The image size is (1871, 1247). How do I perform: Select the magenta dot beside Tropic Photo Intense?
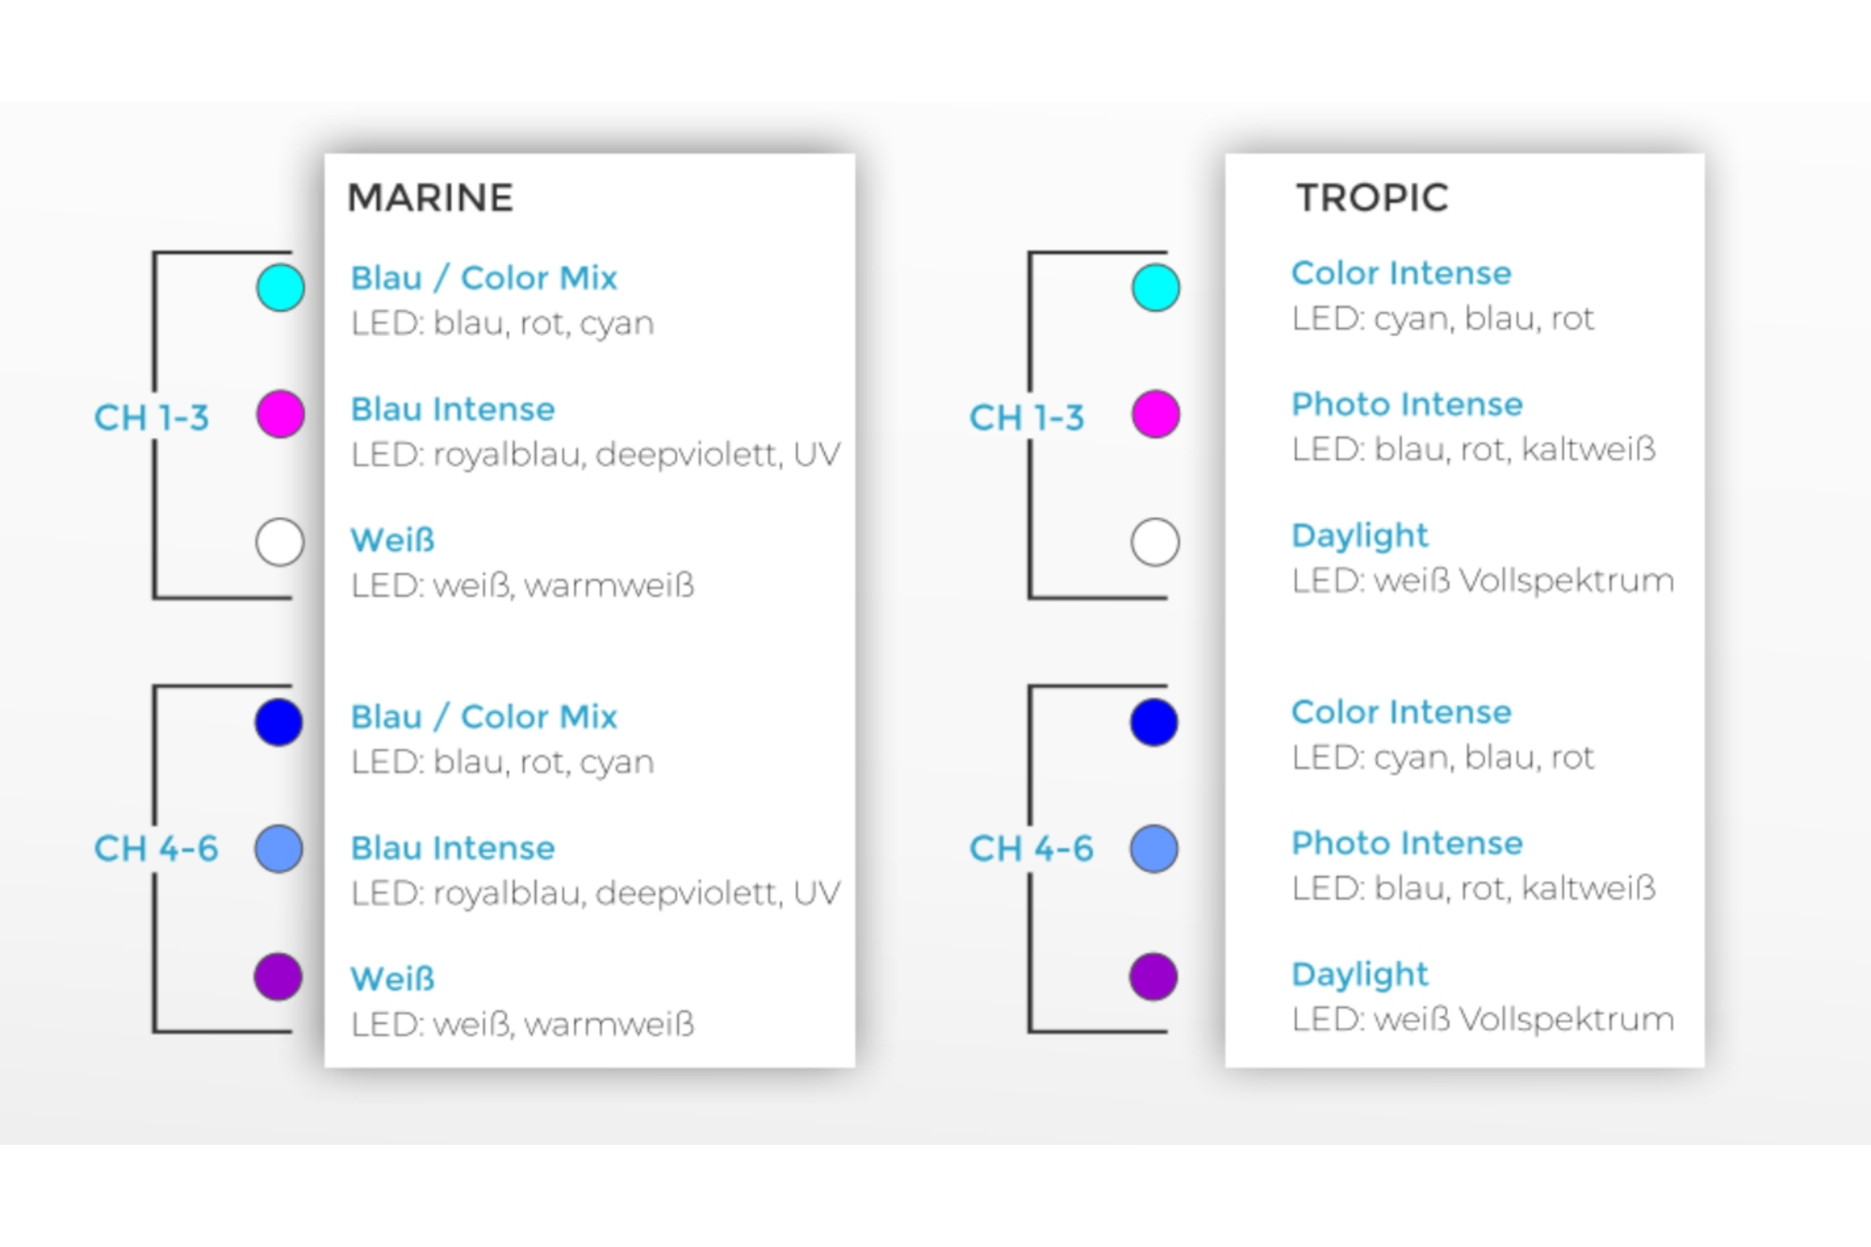[1155, 415]
